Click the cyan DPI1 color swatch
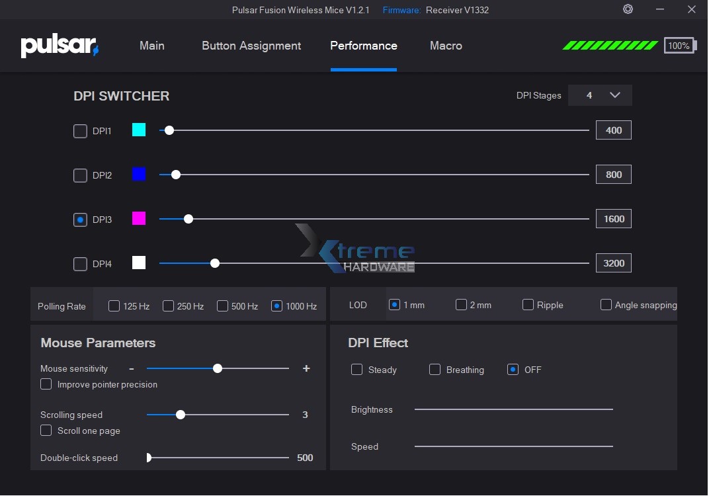This screenshot has width=709, height=496. tap(139, 130)
